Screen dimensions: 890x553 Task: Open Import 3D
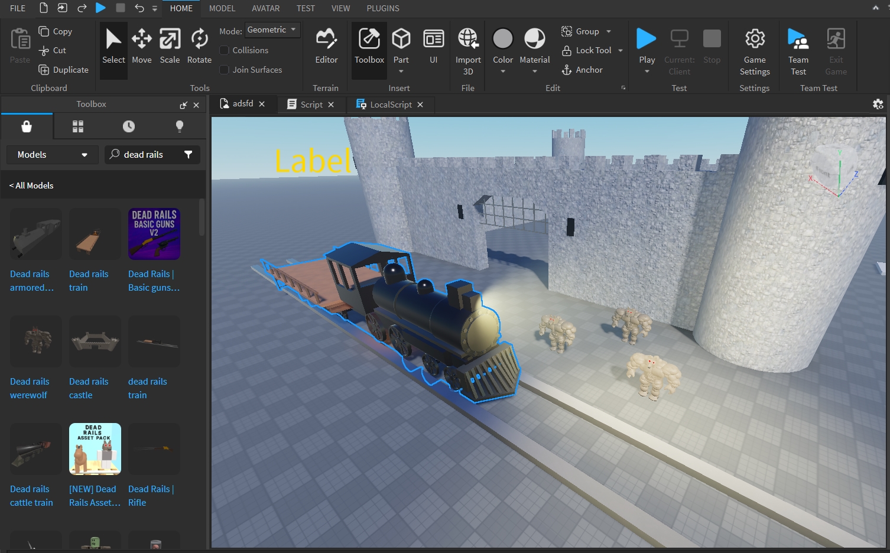(468, 51)
